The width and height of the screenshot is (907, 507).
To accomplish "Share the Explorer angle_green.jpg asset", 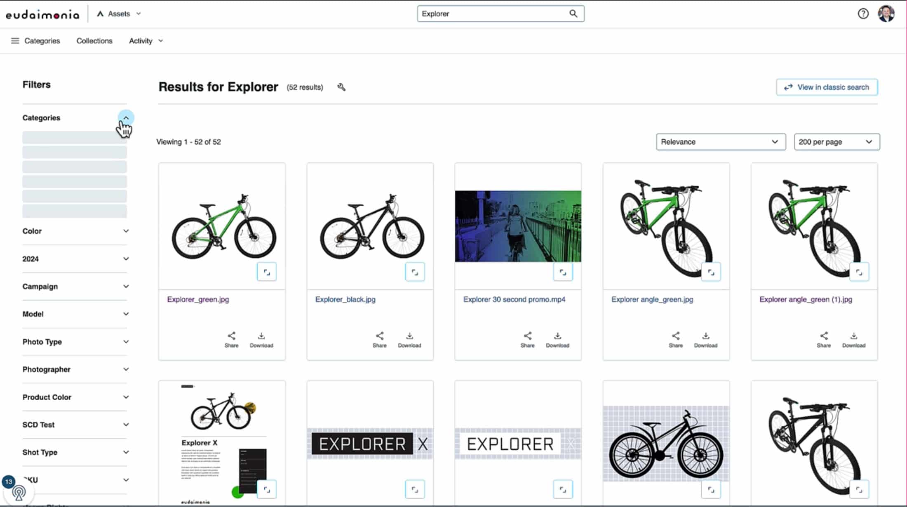I will (x=675, y=340).
